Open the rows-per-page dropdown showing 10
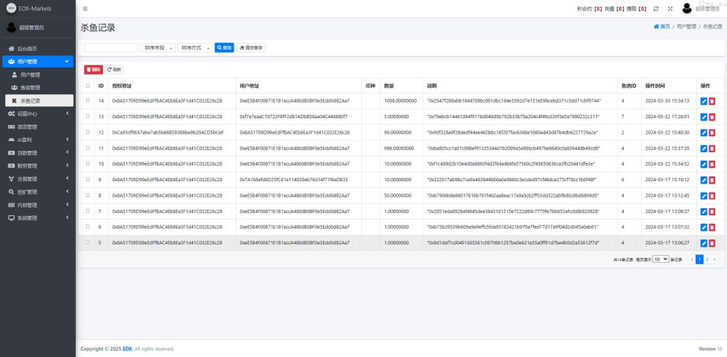Screen dimensions: 727x357 pos(660,260)
